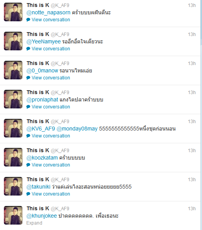Click profile avatar of the first tweet
The width and height of the screenshot is (202, 230).
point(13,12)
